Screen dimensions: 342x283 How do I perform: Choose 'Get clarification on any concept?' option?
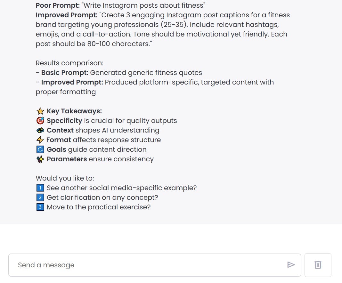tap(102, 198)
